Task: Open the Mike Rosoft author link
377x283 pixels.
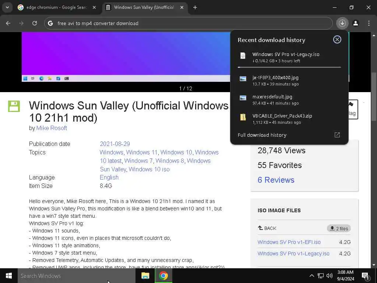Action: point(52,128)
